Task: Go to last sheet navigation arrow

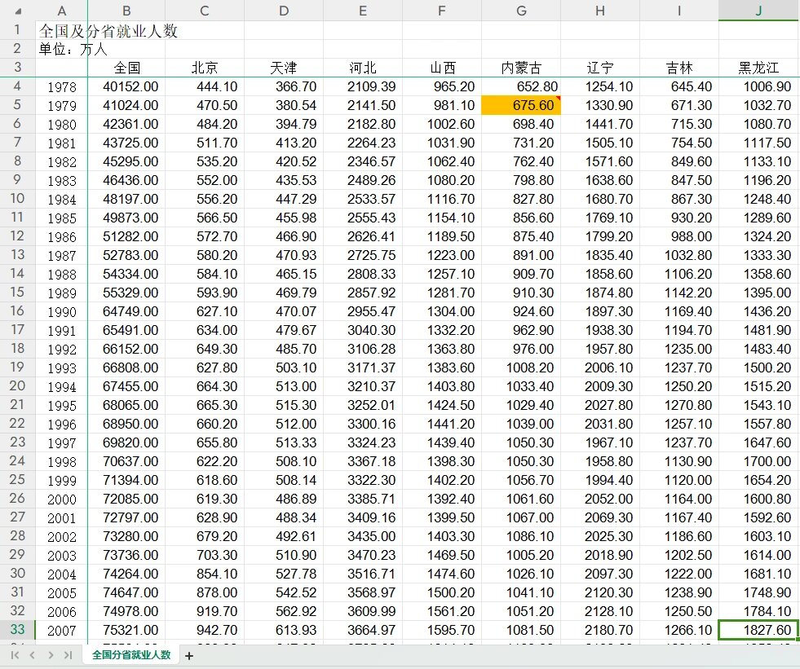Action: [x=68, y=654]
